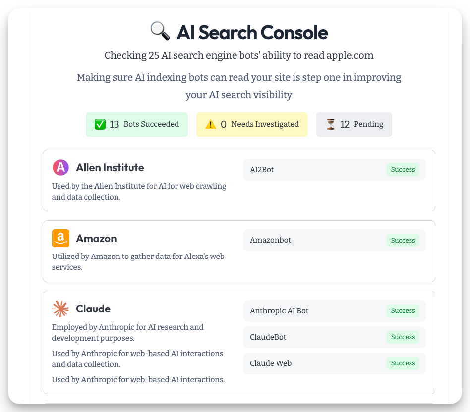Click the Amazon provider heading
Viewport: 470px width, 412px height.
coord(96,239)
